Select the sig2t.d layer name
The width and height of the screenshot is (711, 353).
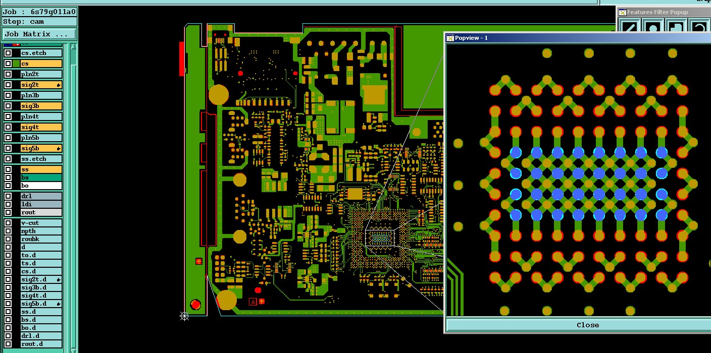(x=41, y=279)
